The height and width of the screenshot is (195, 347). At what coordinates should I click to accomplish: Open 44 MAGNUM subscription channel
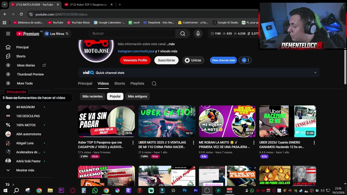tap(25, 107)
